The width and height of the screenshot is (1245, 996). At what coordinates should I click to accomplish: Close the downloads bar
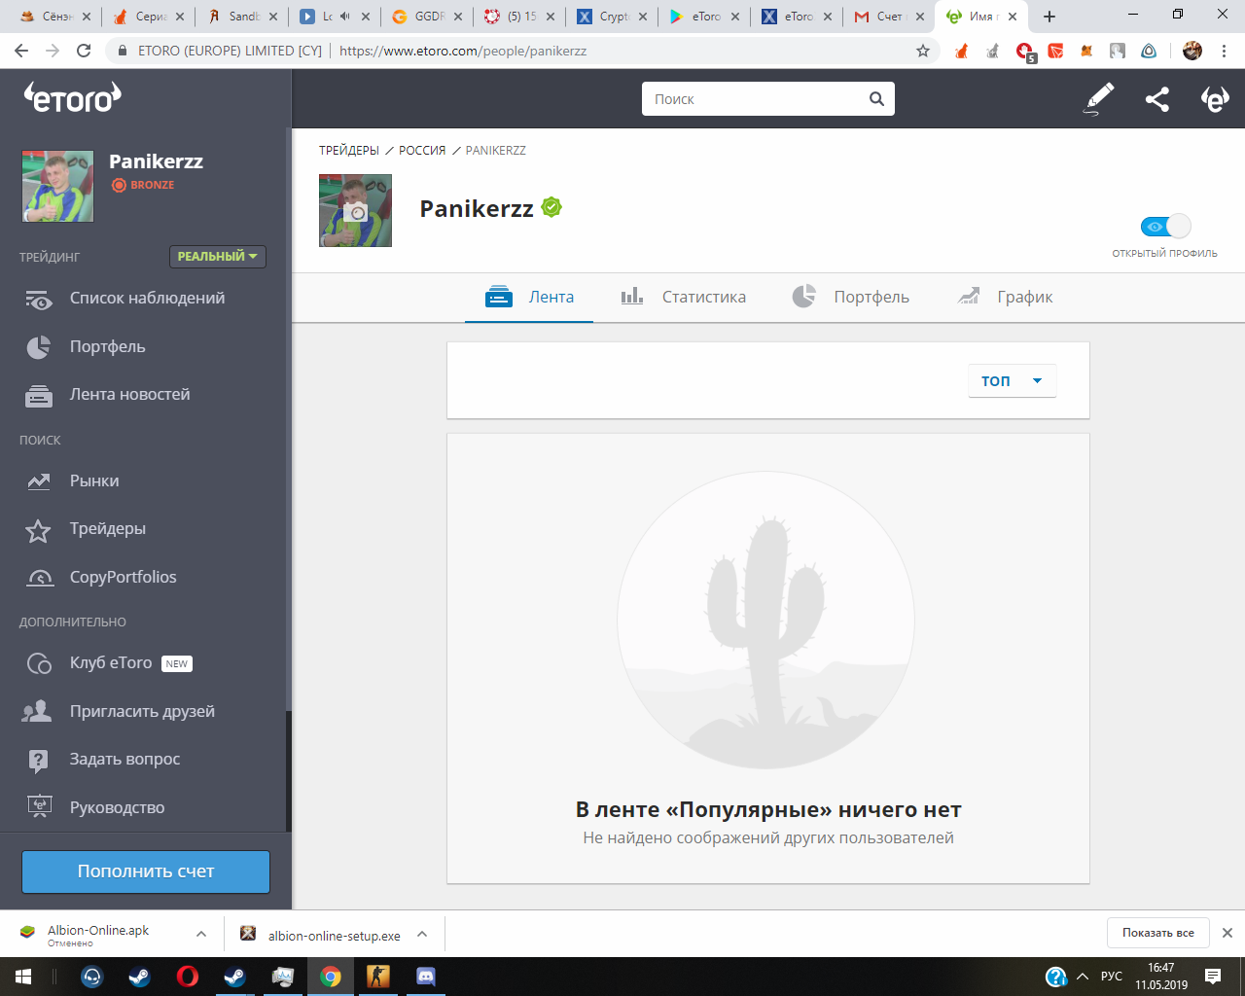pos(1227,933)
